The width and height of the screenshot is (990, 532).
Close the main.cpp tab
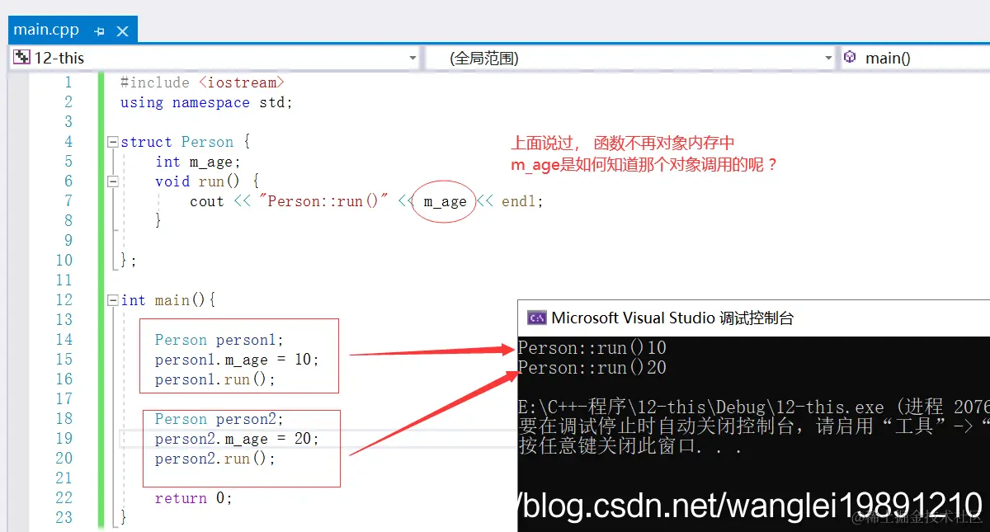point(123,32)
